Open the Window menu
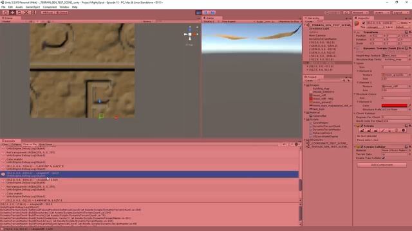 [64, 7]
